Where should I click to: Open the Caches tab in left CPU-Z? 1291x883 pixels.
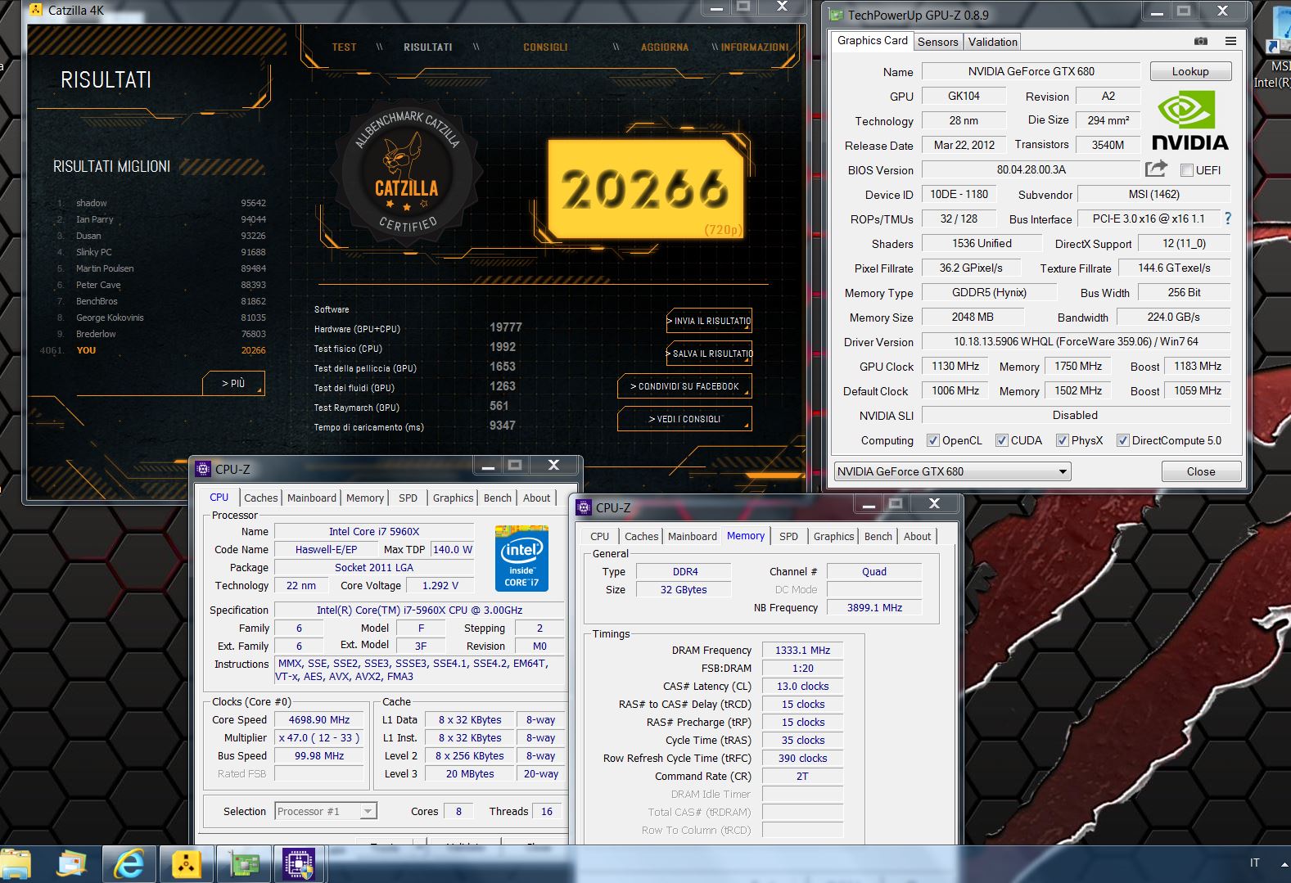(260, 498)
